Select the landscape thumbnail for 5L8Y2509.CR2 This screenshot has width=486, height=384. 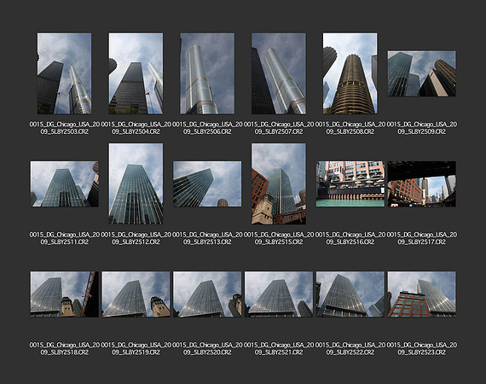[421, 73]
